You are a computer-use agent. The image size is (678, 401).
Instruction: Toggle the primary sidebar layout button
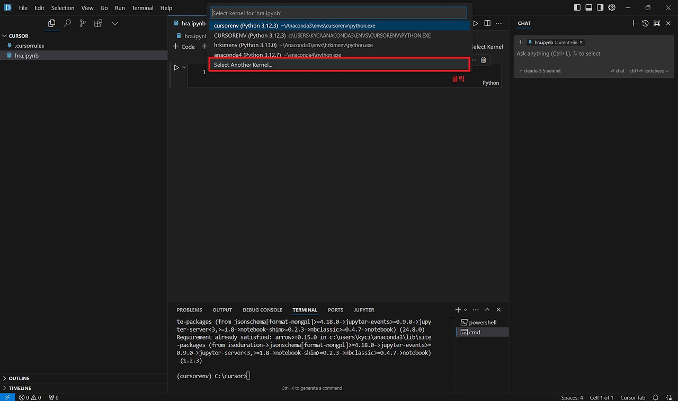pyautogui.click(x=577, y=7)
